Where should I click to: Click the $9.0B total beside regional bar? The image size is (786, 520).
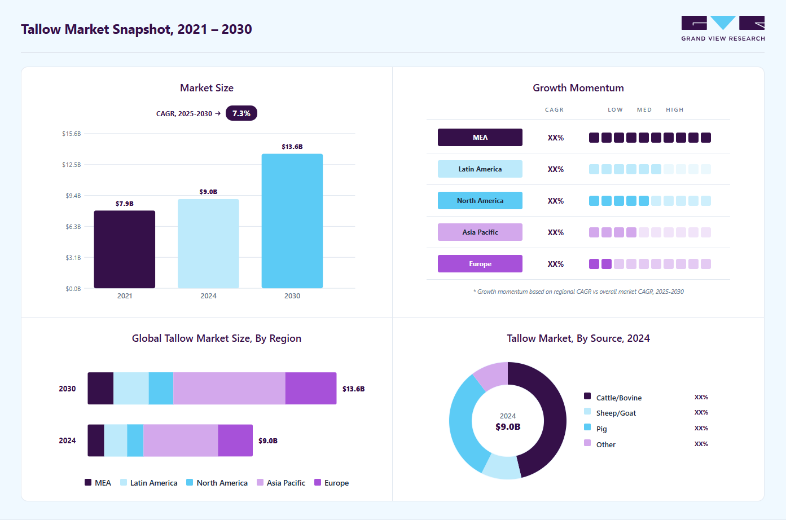(x=268, y=440)
